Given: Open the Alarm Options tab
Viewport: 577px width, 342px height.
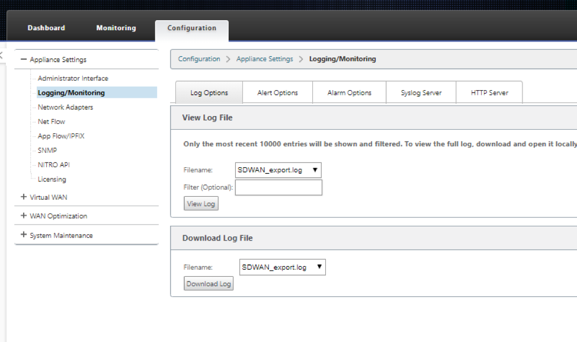Looking at the screenshot, I should tap(349, 93).
